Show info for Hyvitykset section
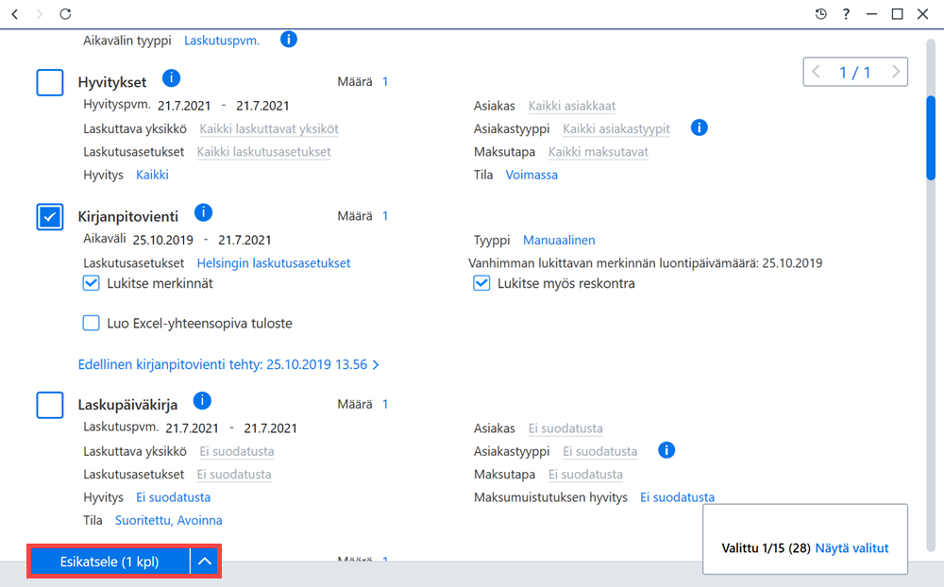Screen dimensions: 944x587 (171, 78)
